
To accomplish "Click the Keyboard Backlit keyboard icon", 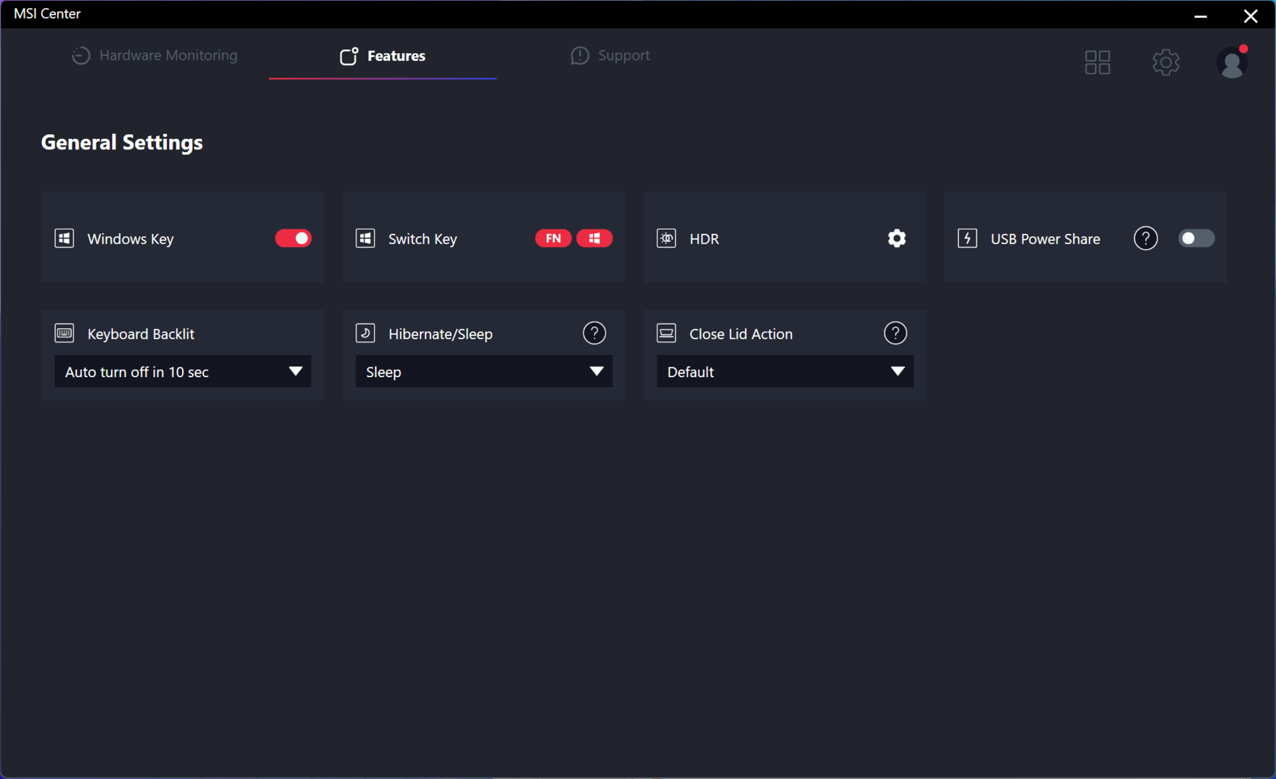I will [x=64, y=333].
